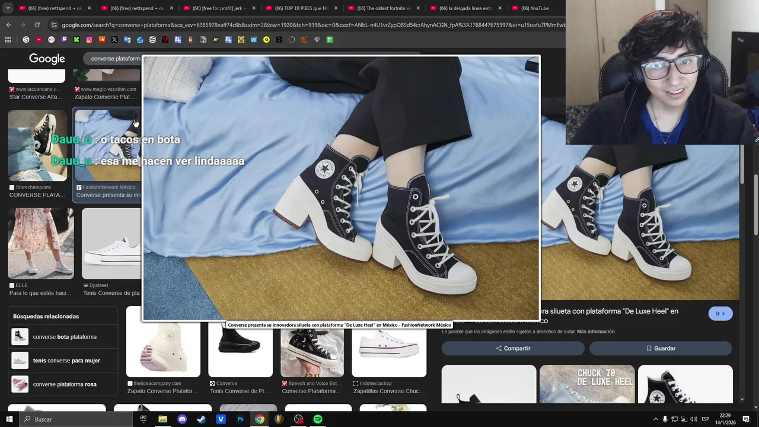Open the apps grid in bookmarks bar

[8, 40]
